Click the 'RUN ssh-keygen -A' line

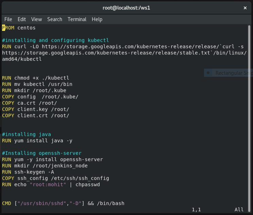(28, 172)
